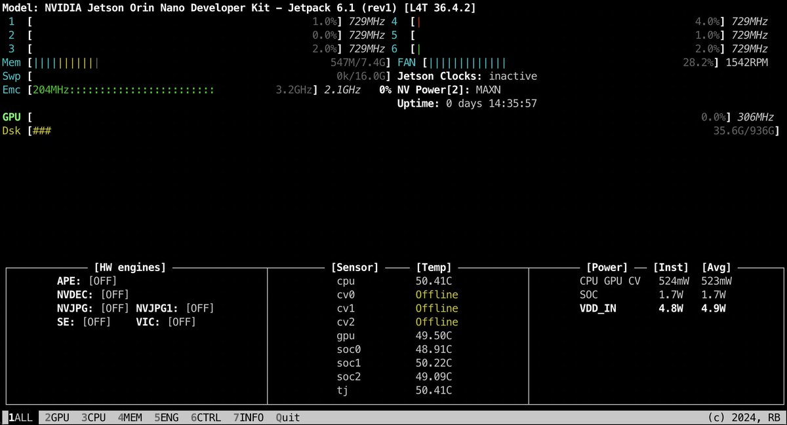Click the [Sensor] column header

[x=355, y=267]
